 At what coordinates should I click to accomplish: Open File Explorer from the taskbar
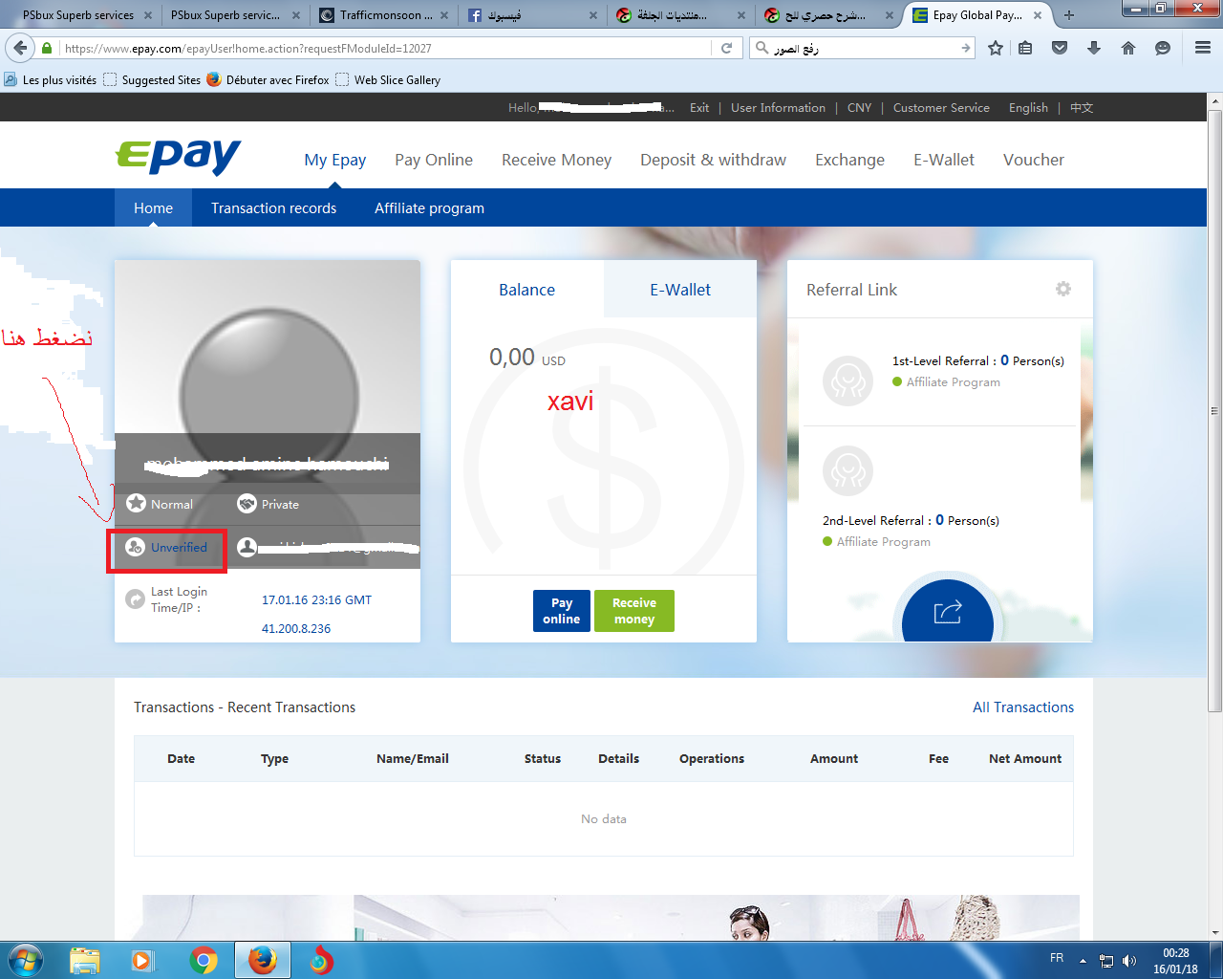click(x=85, y=960)
